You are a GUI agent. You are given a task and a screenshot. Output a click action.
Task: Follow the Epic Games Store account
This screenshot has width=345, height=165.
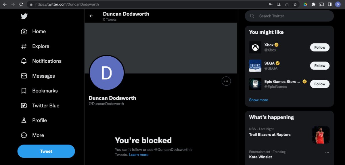tap(319, 84)
